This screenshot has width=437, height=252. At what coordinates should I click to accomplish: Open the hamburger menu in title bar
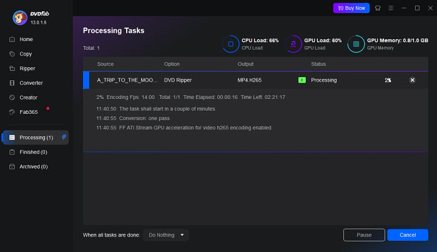coord(391,8)
